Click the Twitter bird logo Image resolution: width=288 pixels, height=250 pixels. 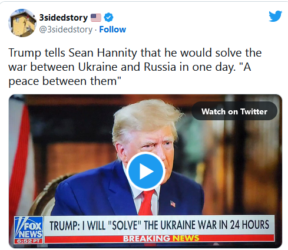[x=276, y=16]
